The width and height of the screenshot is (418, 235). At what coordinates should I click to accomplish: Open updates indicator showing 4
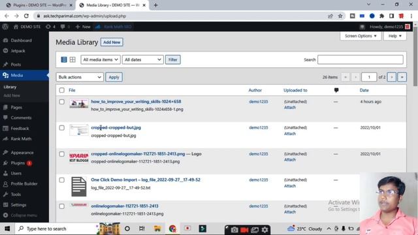[x=50, y=27]
